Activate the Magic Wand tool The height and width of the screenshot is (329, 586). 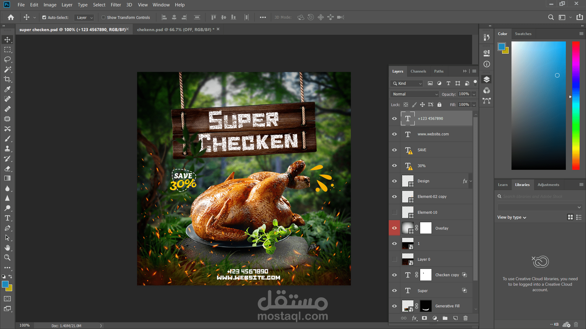tap(7, 70)
